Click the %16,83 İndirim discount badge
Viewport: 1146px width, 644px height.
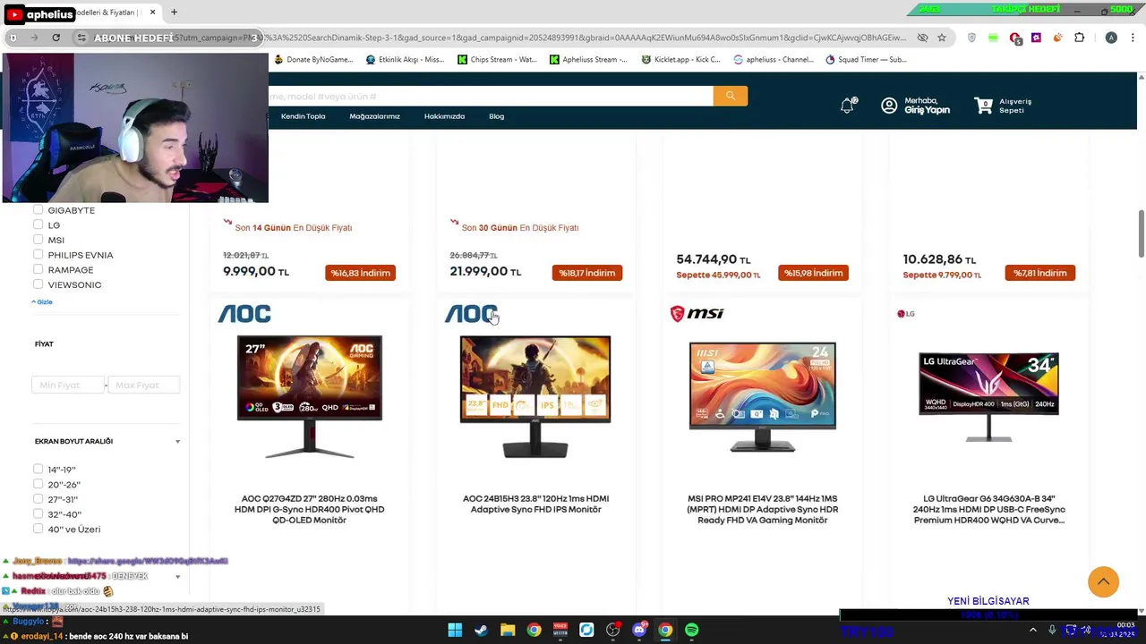coord(361,273)
